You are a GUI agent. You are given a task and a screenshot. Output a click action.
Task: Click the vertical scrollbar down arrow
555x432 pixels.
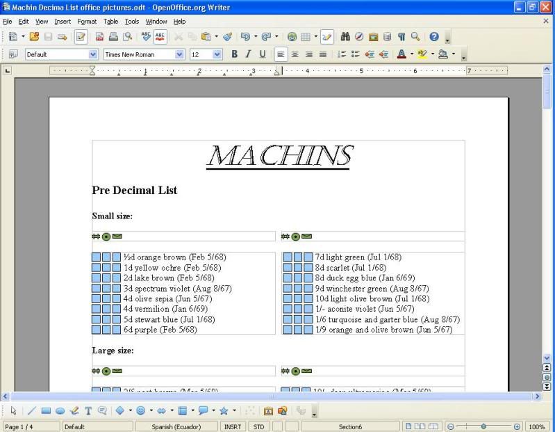point(547,358)
